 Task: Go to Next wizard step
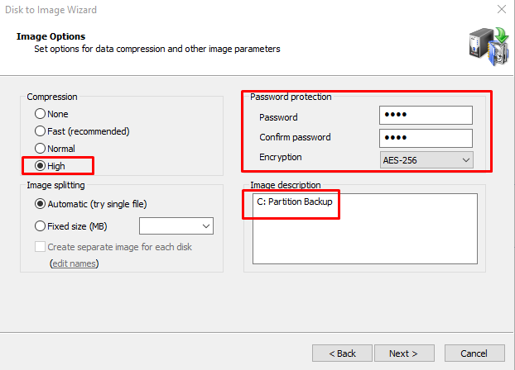coord(404,353)
